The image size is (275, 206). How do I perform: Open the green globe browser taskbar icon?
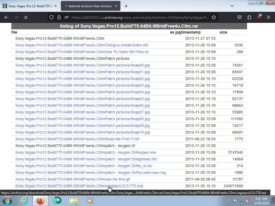click(57, 201)
